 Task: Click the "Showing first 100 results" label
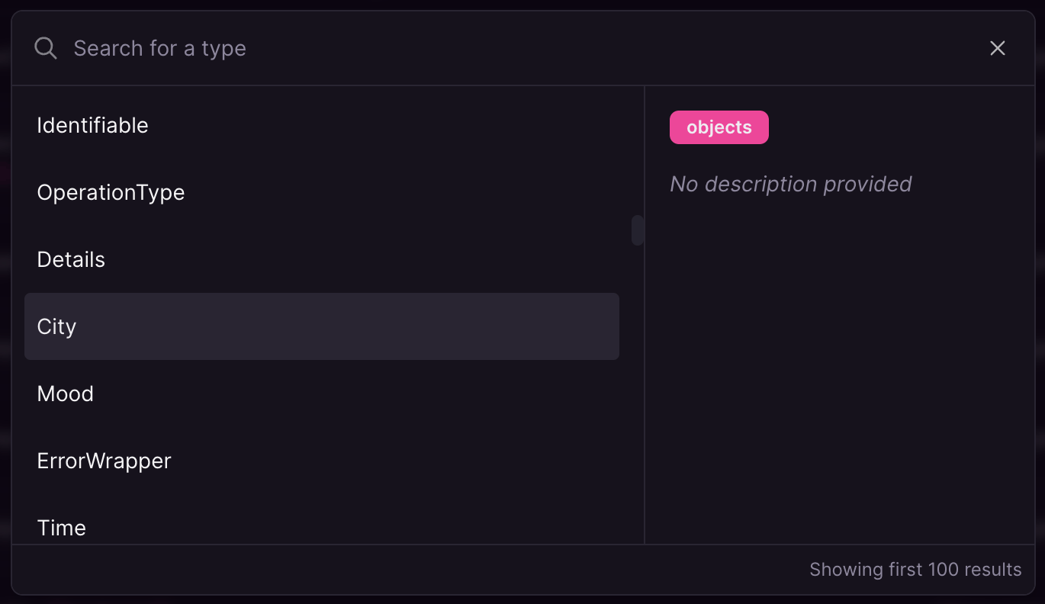click(x=915, y=570)
